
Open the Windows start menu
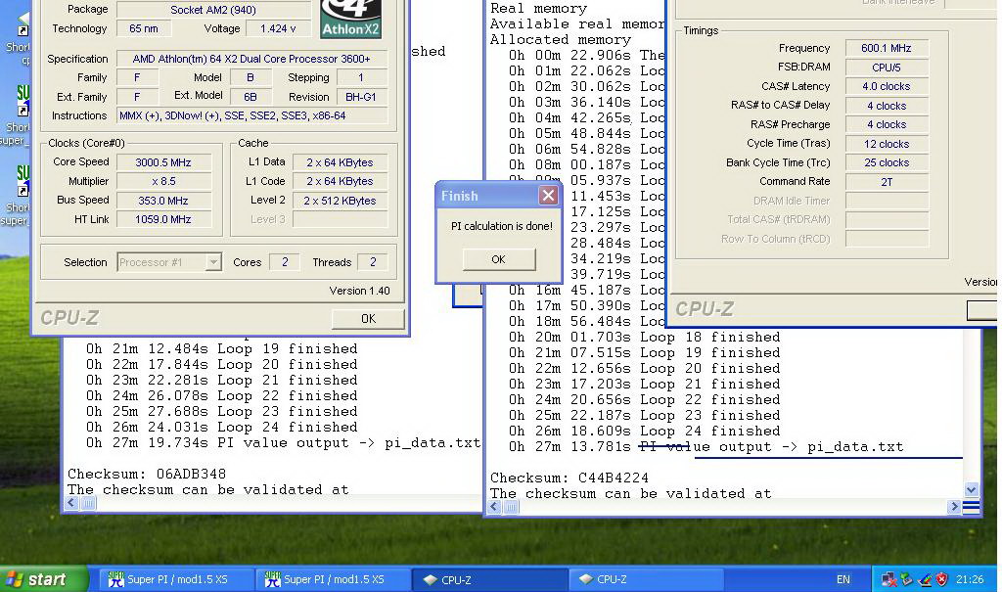tap(44, 579)
